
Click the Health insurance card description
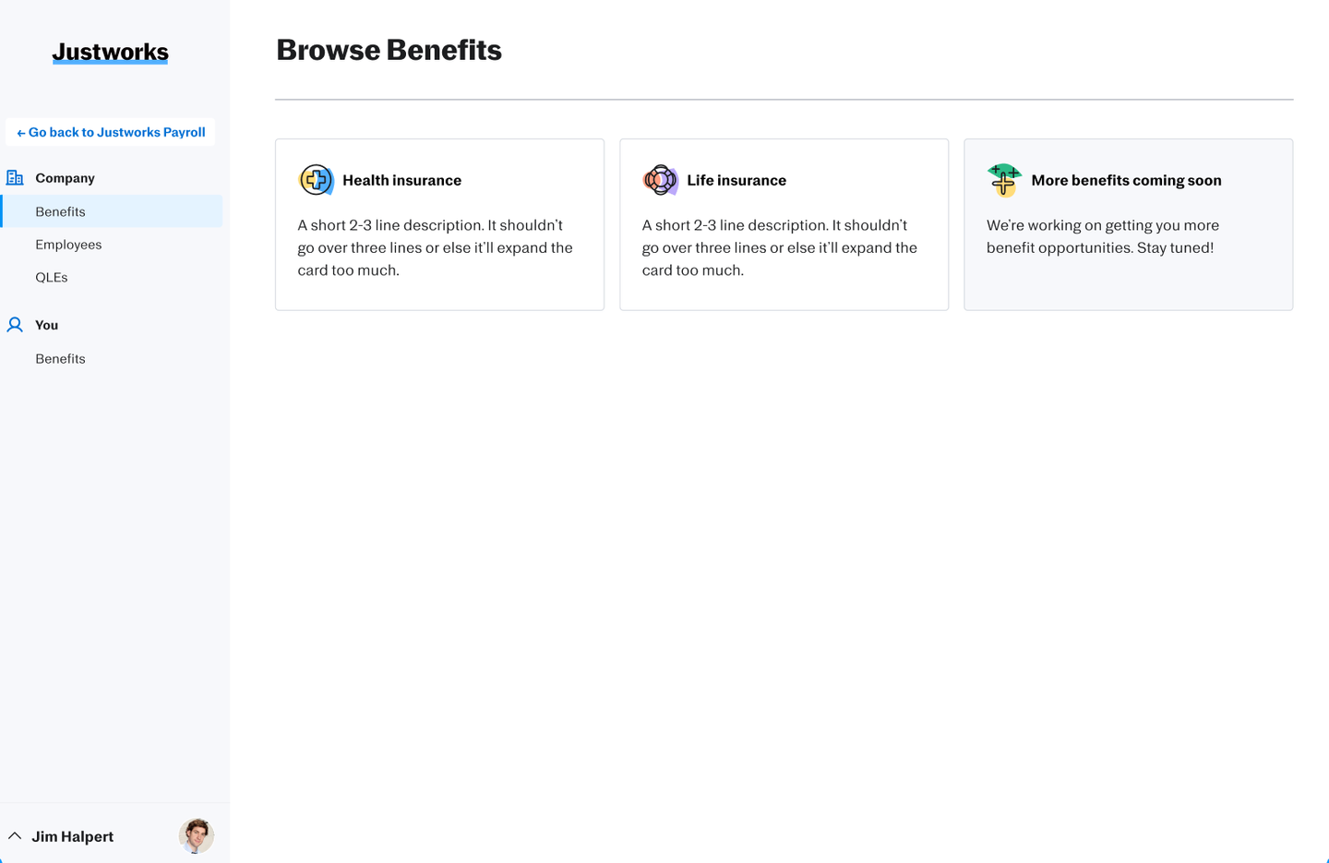(x=436, y=247)
